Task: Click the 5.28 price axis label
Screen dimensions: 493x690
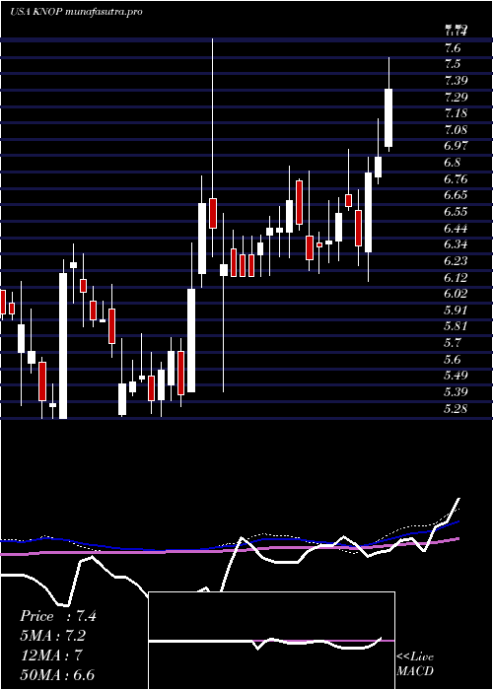Action: [456, 409]
